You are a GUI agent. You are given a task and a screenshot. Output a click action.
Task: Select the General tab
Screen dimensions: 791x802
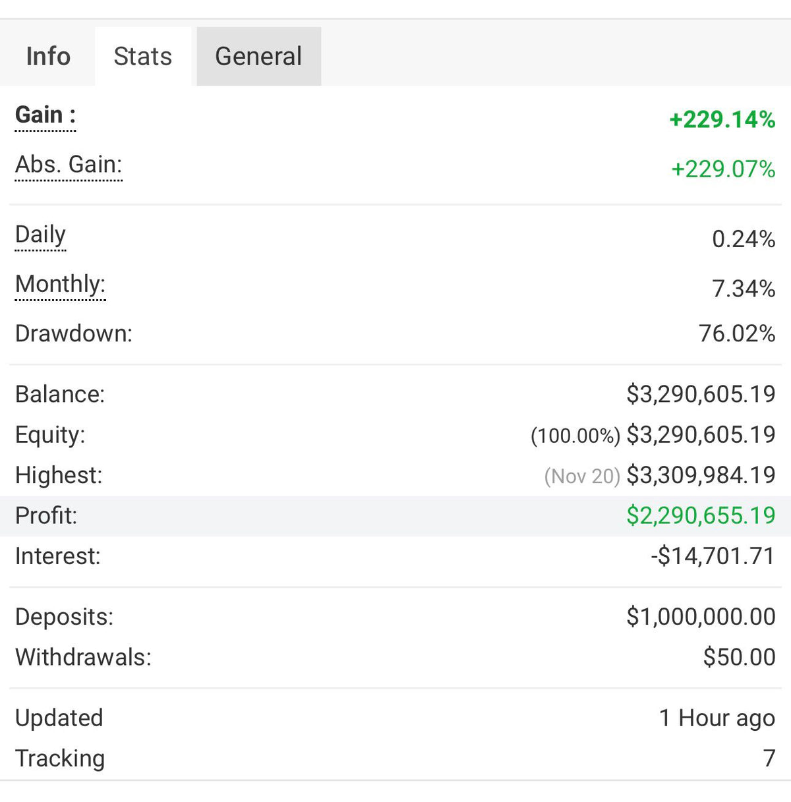click(258, 56)
